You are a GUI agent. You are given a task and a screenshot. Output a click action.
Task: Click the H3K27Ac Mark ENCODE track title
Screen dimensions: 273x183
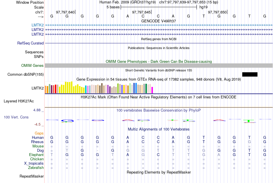(159, 97)
